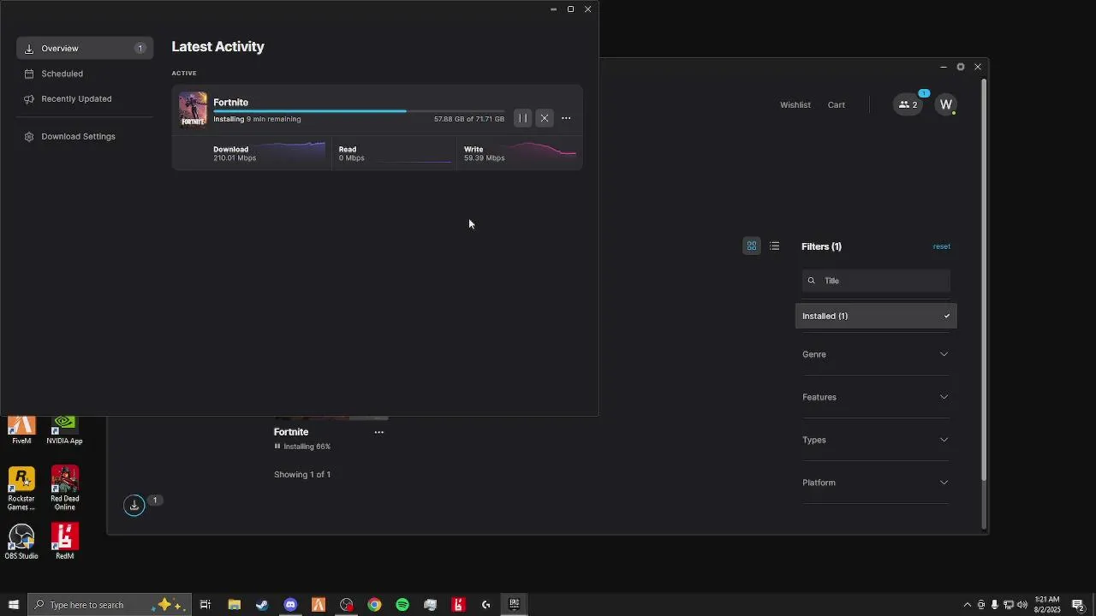Cancel the Fortnite download with X button
The height and width of the screenshot is (616, 1096).
[545, 118]
